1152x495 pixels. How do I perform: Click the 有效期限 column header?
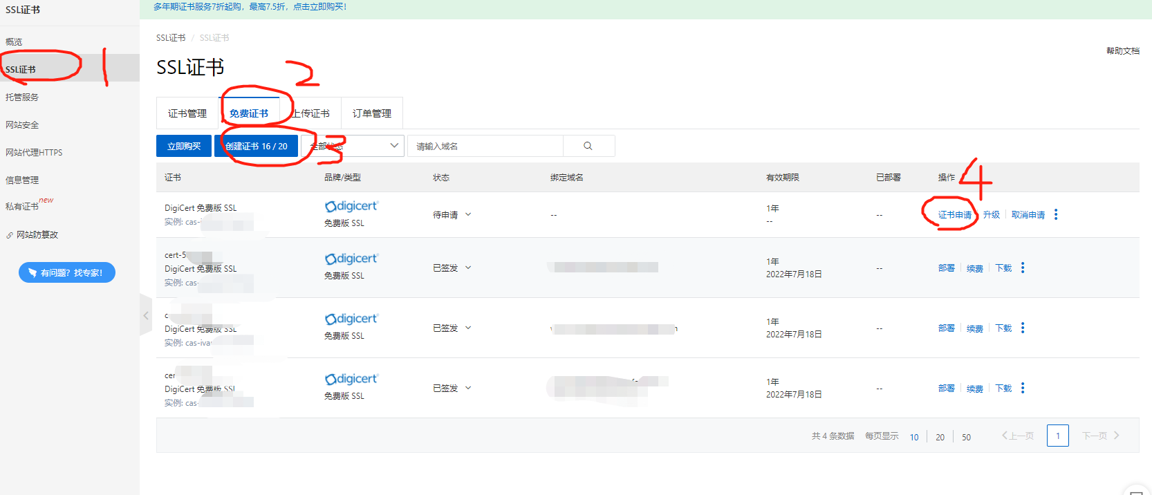[x=783, y=178]
